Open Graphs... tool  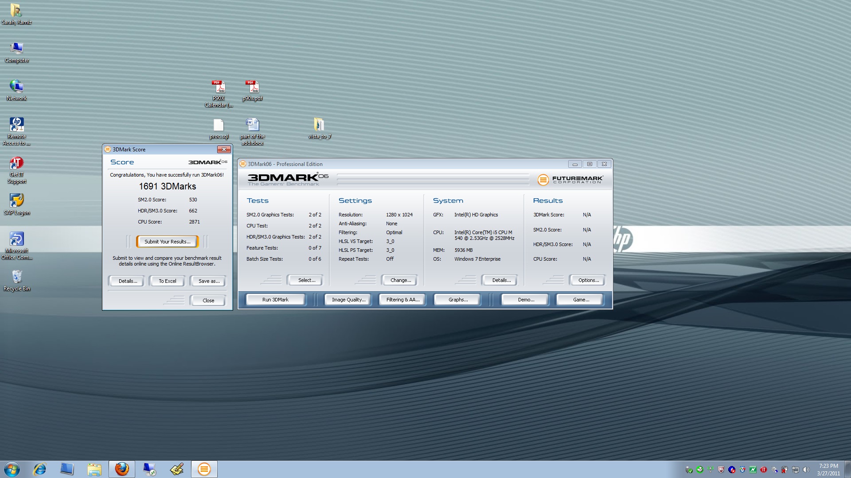458,300
